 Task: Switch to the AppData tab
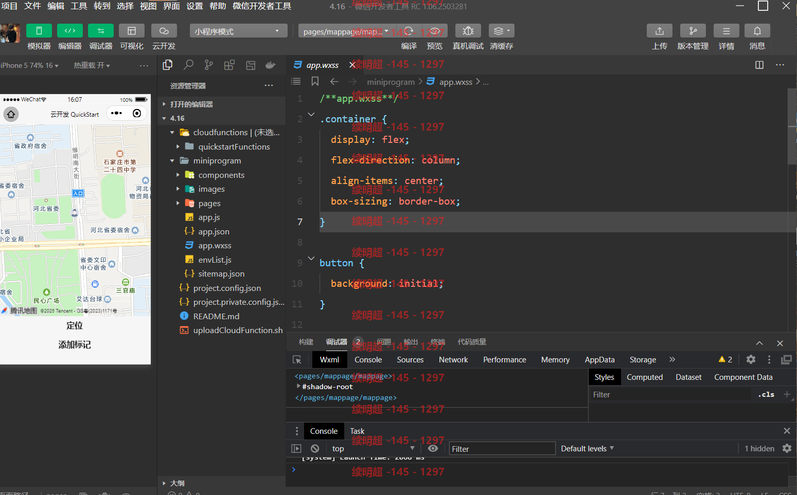[x=599, y=360]
